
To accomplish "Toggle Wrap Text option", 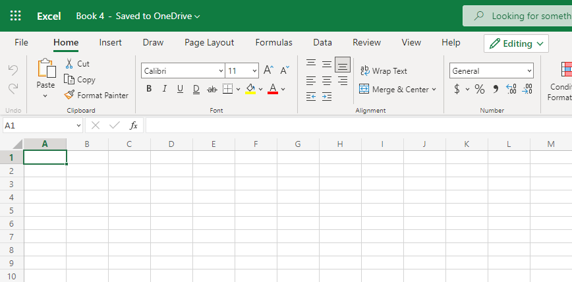I will coord(384,70).
